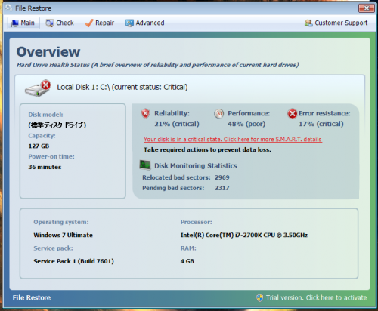
Task: Go to the Advanced tab
Action: [145, 23]
